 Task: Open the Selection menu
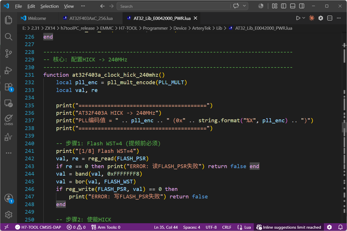49,6
